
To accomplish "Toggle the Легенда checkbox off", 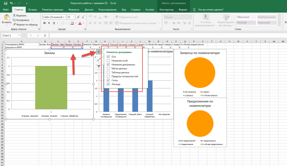I will tap(108, 84).
